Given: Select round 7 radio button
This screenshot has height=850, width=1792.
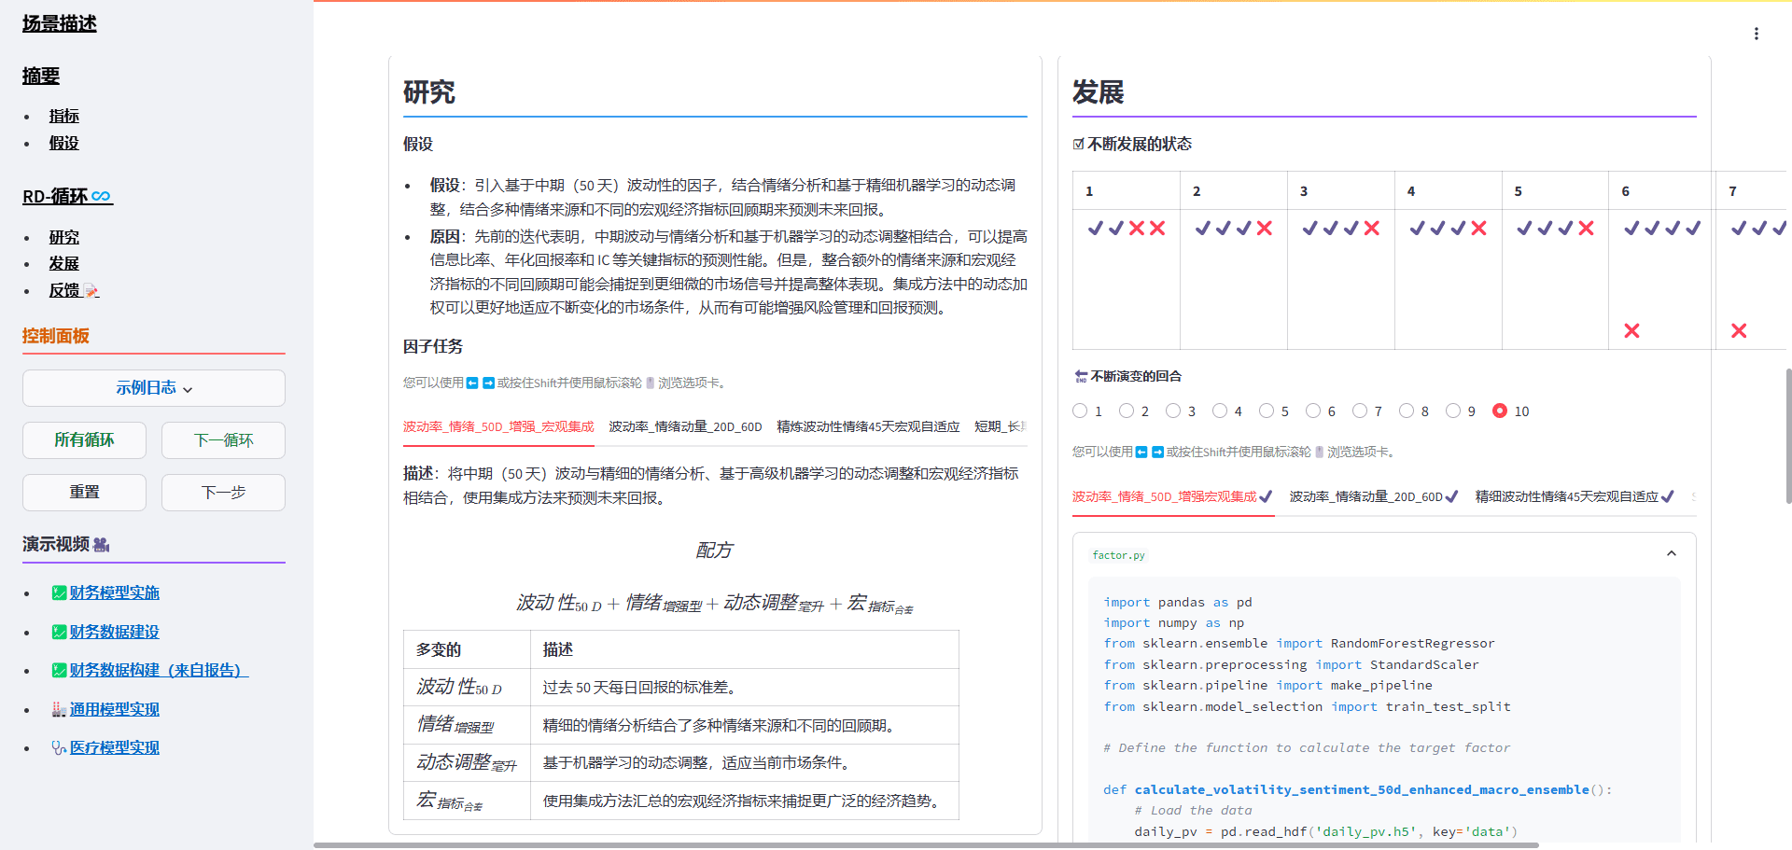Looking at the screenshot, I should 1360,411.
